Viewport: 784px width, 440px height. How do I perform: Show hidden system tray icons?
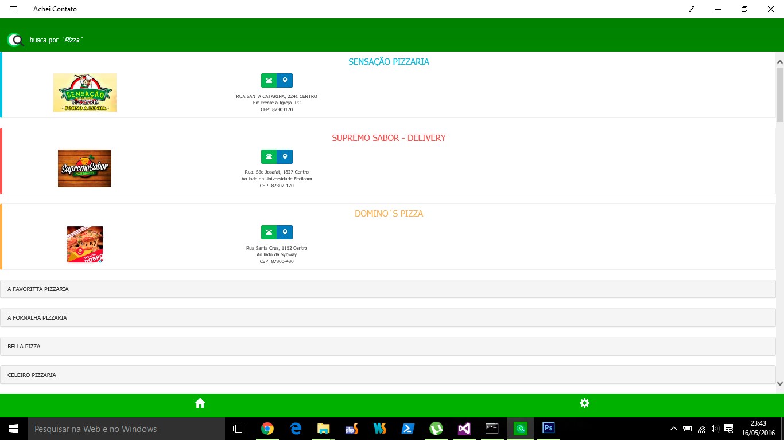tap(673, 429)
